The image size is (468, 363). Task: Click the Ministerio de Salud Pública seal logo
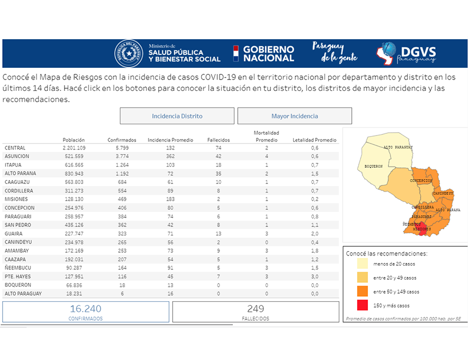point(129,54)
